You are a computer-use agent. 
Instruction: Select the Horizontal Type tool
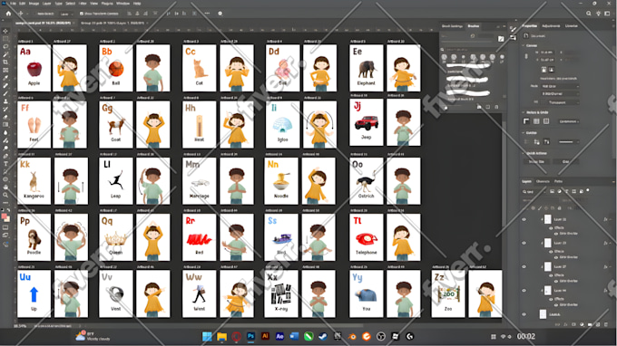click(x=5, y=164)
